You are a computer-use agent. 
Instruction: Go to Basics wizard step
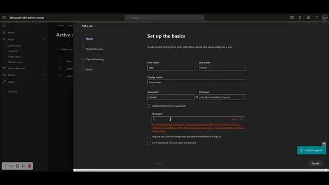coord(89,39)
